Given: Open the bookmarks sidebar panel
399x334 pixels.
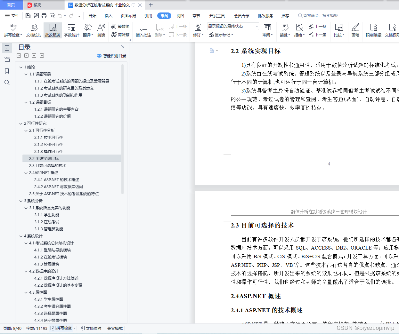Looking at the screenshot, I should 7,71.
